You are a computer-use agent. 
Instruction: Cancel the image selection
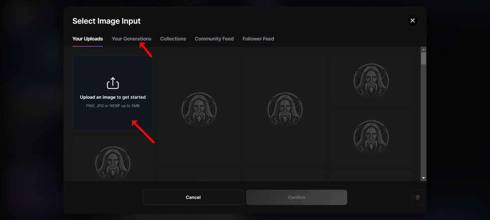[x=193, y=197]
